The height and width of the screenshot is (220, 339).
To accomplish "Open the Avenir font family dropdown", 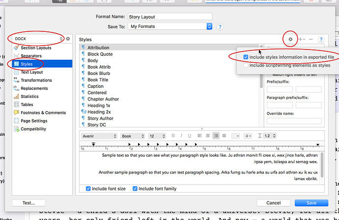I will 99,136.
